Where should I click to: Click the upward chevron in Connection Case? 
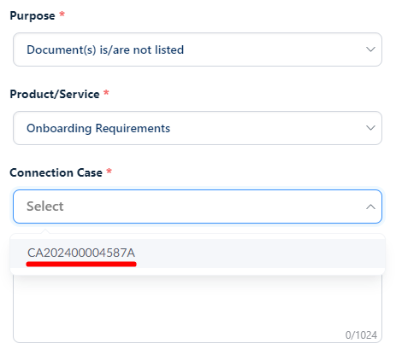[x=370, y=207]
